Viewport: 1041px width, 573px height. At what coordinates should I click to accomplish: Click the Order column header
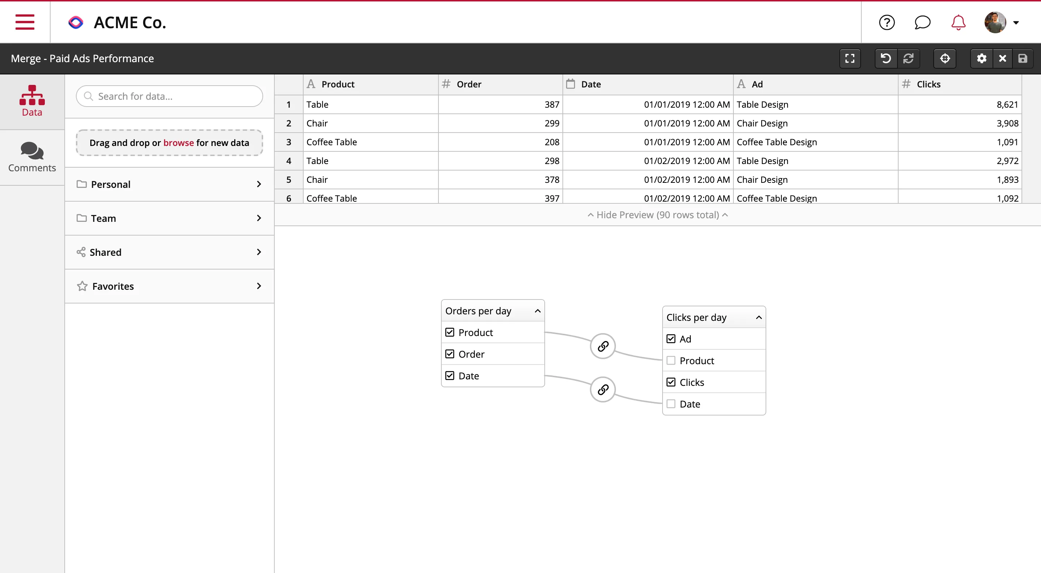coord(501,85)
